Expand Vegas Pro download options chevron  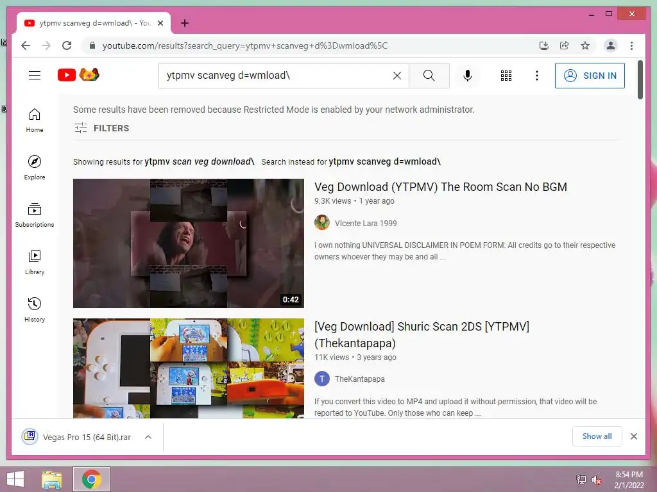[148, 437]
